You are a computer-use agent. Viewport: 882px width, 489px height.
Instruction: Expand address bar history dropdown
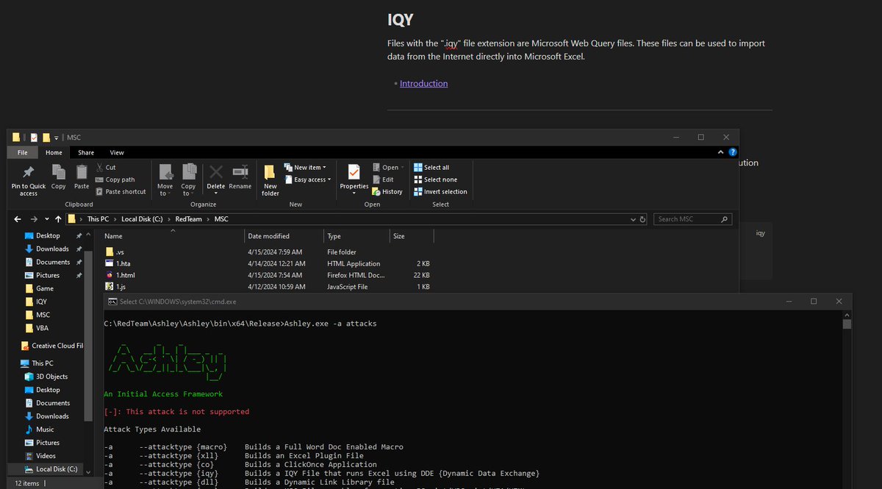[x=631, y=219]
